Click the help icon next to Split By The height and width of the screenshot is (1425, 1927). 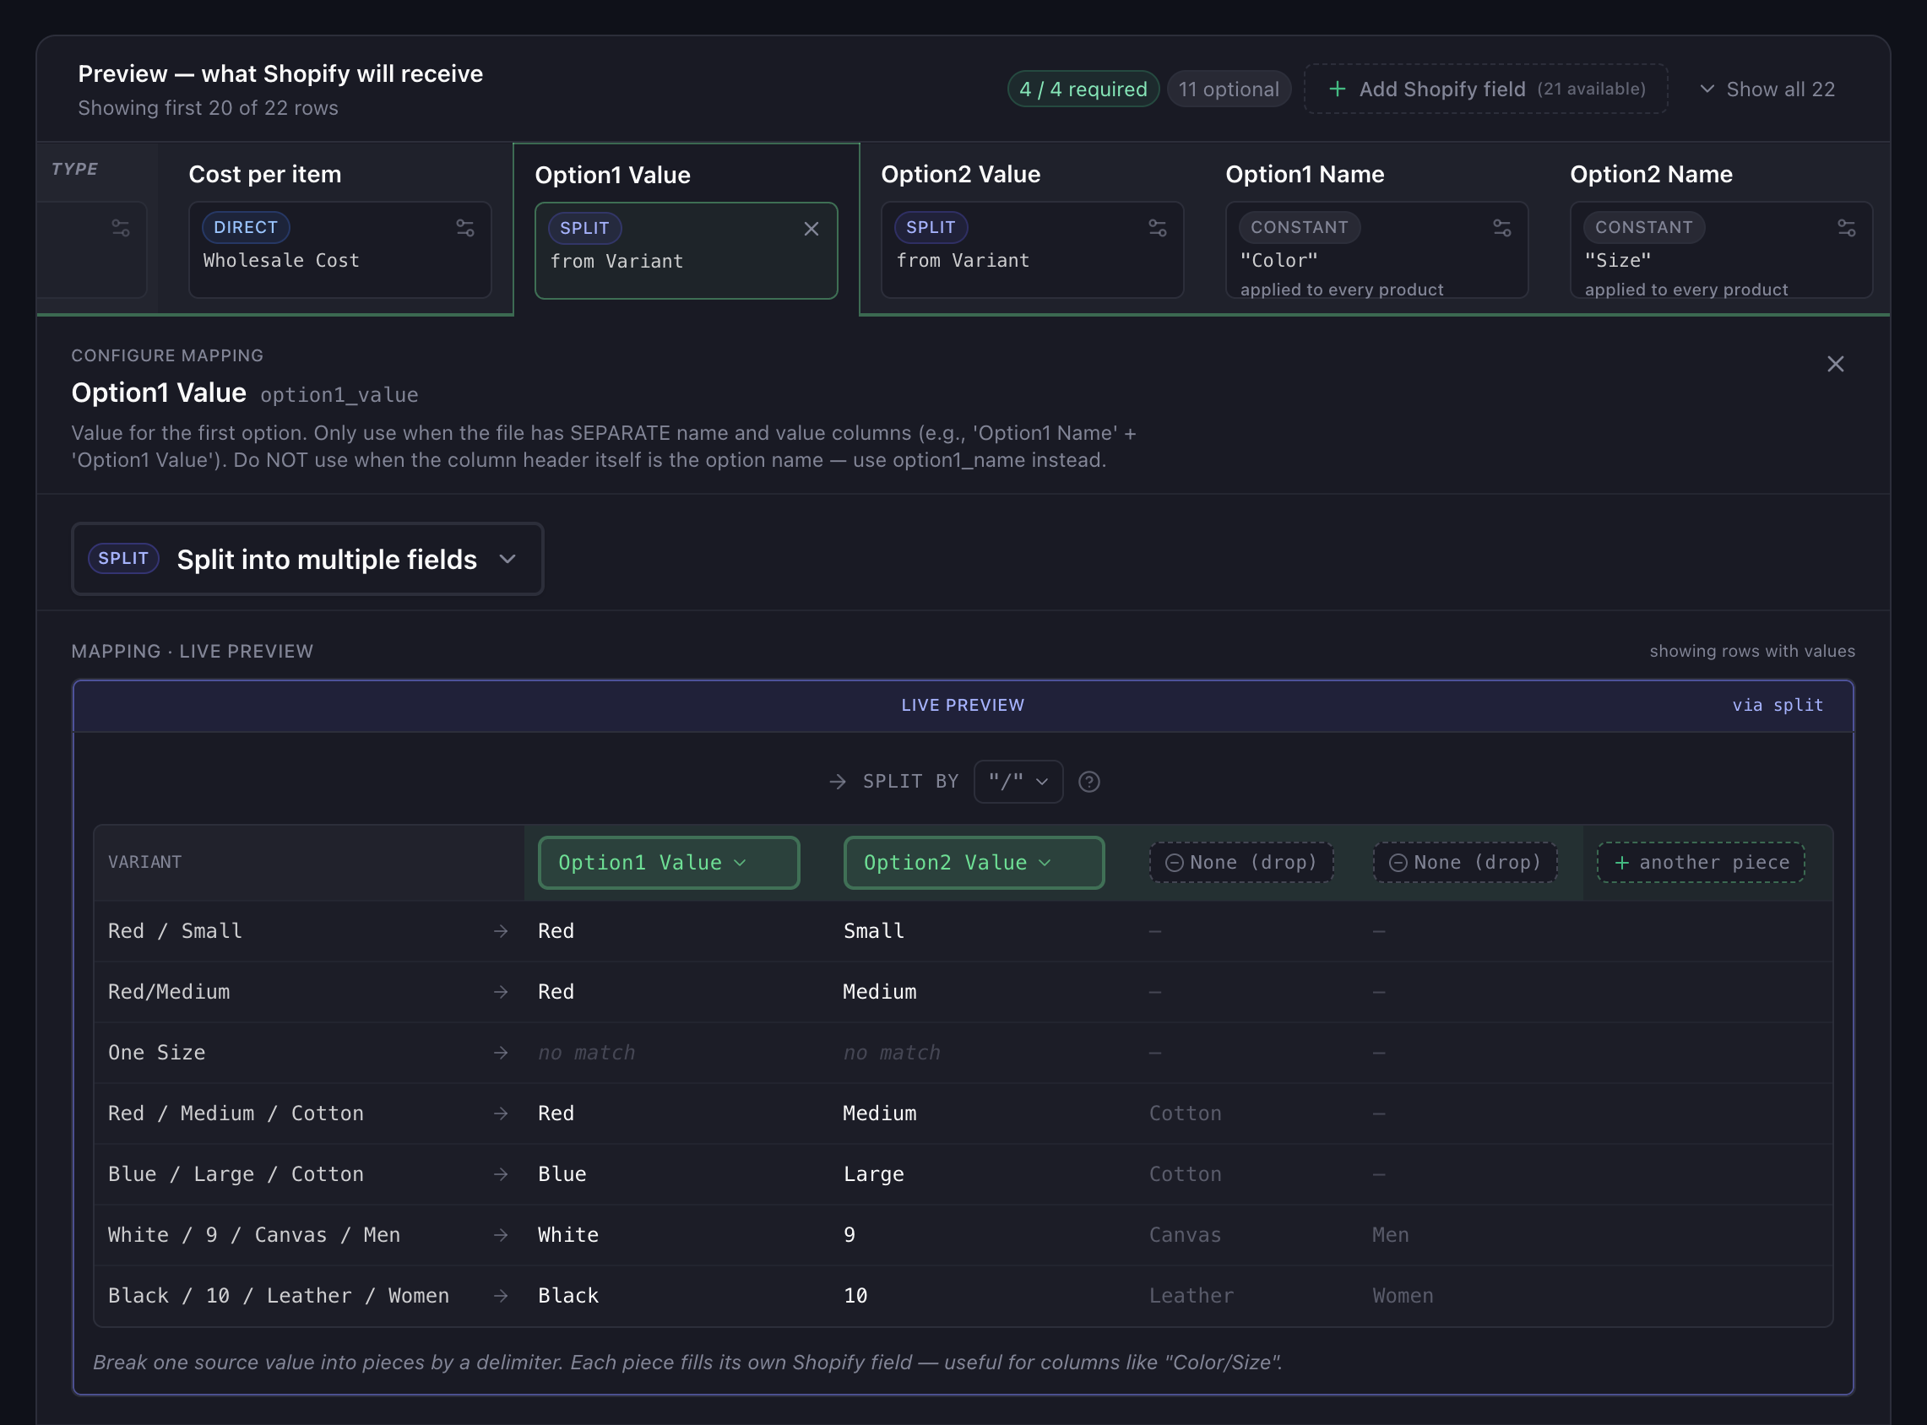tap(1089, 782)
